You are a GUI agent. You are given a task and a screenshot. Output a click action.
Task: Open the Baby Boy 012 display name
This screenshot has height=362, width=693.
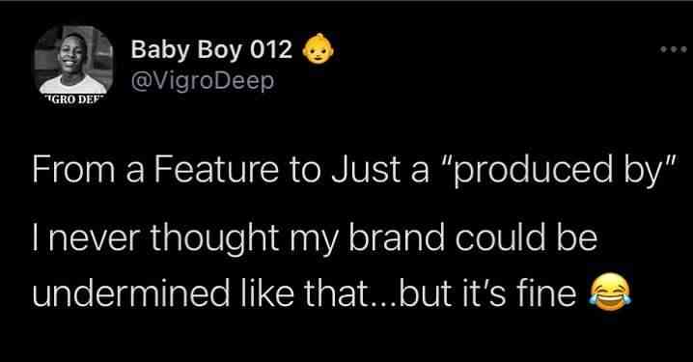pos(211,49)
